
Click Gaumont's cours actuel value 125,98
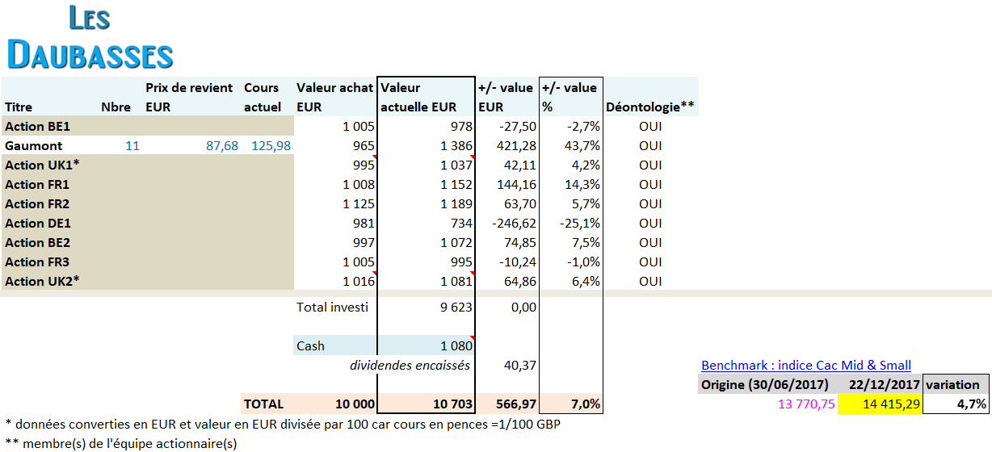[x=267, y=146]
